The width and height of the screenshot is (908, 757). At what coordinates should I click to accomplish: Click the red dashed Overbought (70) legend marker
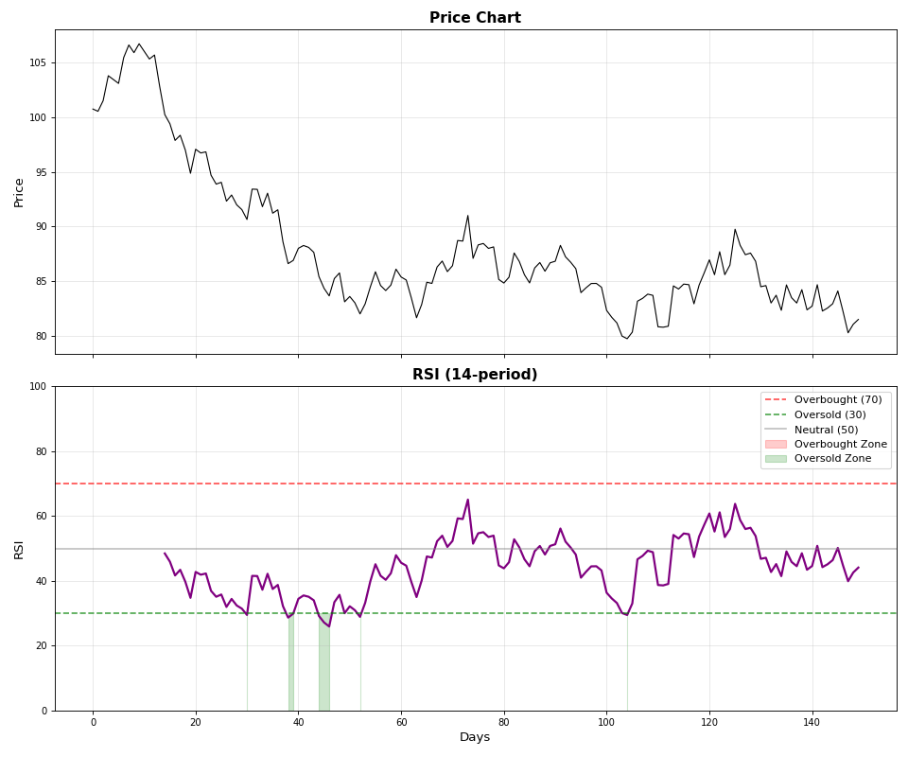[776, 400]
